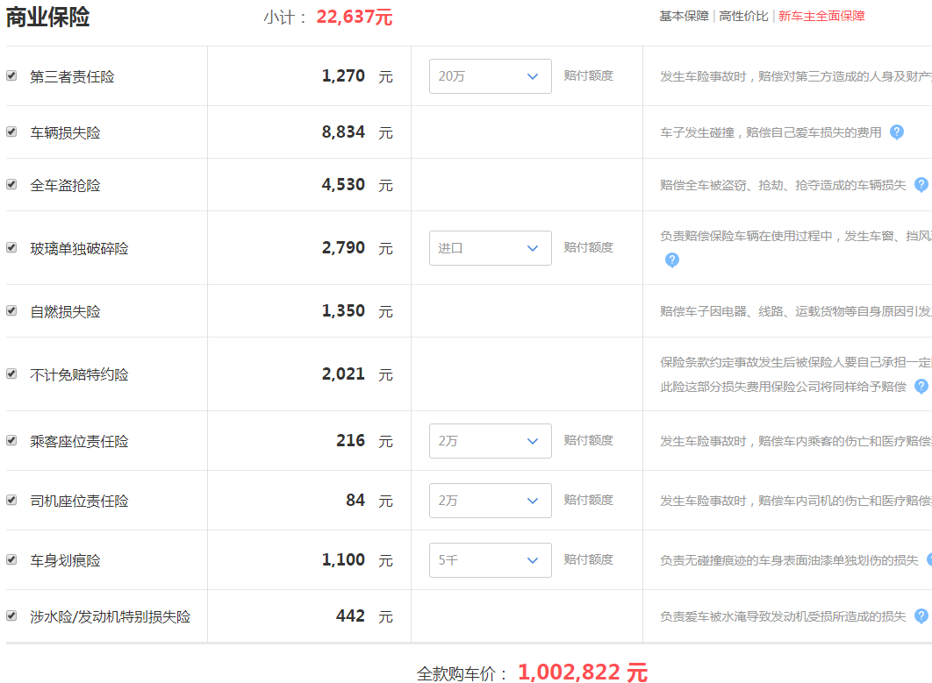Click subtotal amount 22,637元
The height and width of the screenshot is (683, 932).
click(355, 17)
